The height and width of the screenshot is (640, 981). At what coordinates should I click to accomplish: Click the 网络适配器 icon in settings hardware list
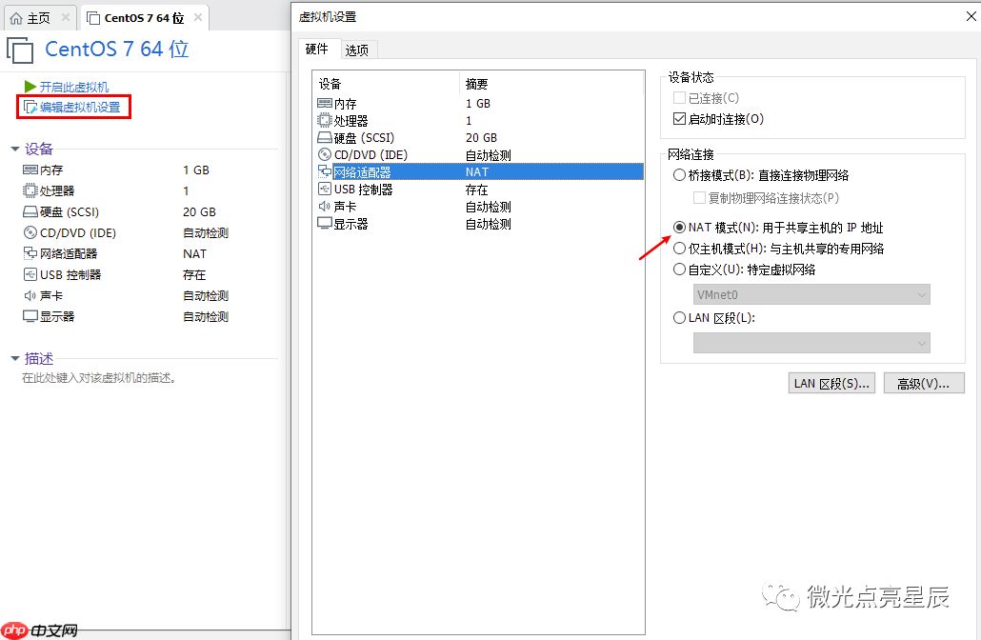click(325, 171)
